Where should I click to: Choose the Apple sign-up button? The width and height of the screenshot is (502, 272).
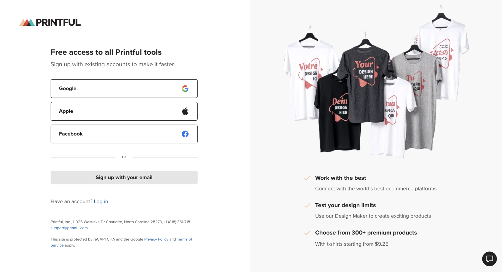point(124,111)
